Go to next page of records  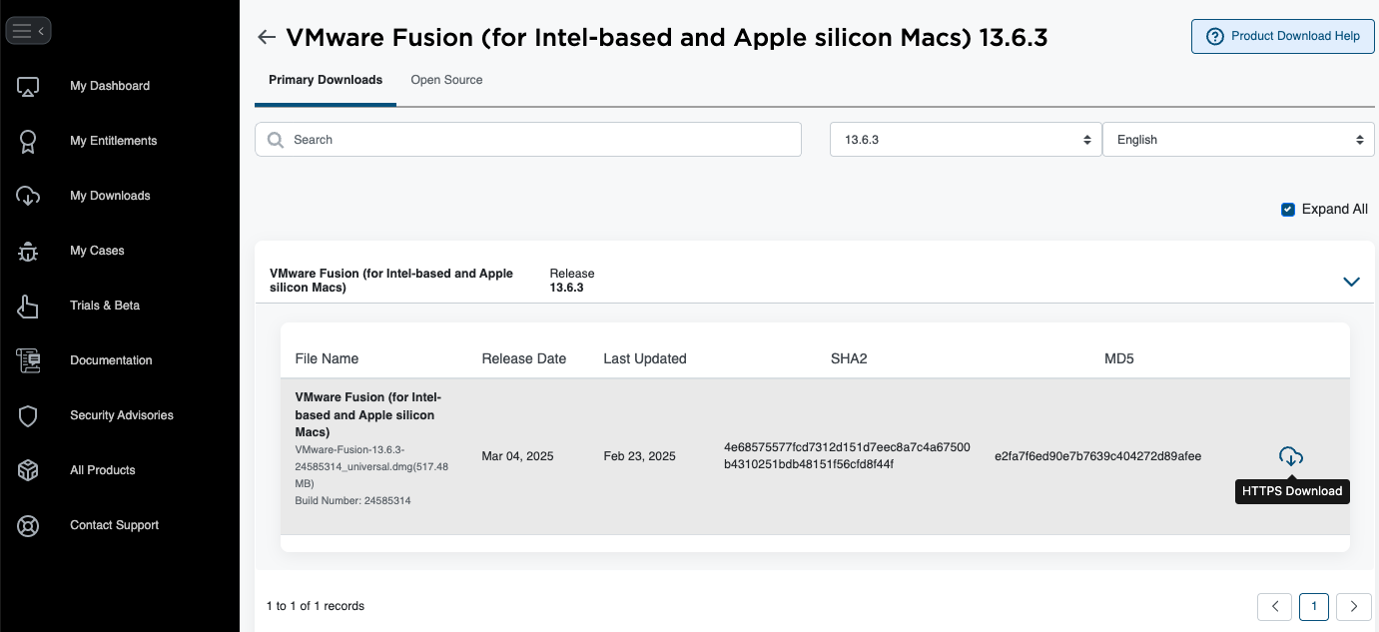point(1354,606)
